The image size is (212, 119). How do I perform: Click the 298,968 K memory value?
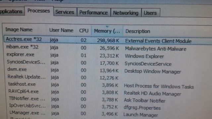[x=108, y=40]
